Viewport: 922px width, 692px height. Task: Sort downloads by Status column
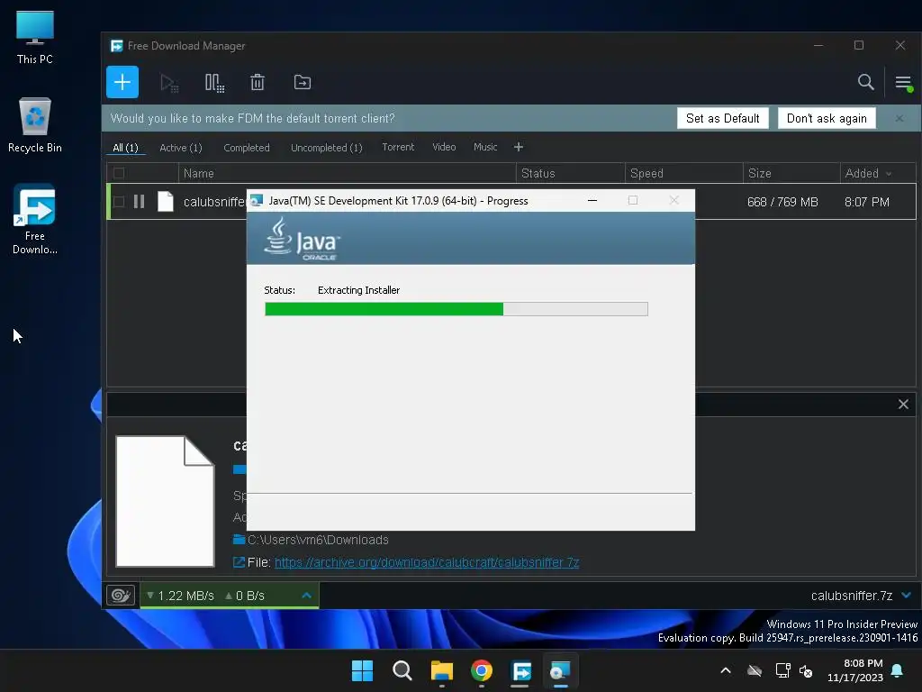point(570,173)
